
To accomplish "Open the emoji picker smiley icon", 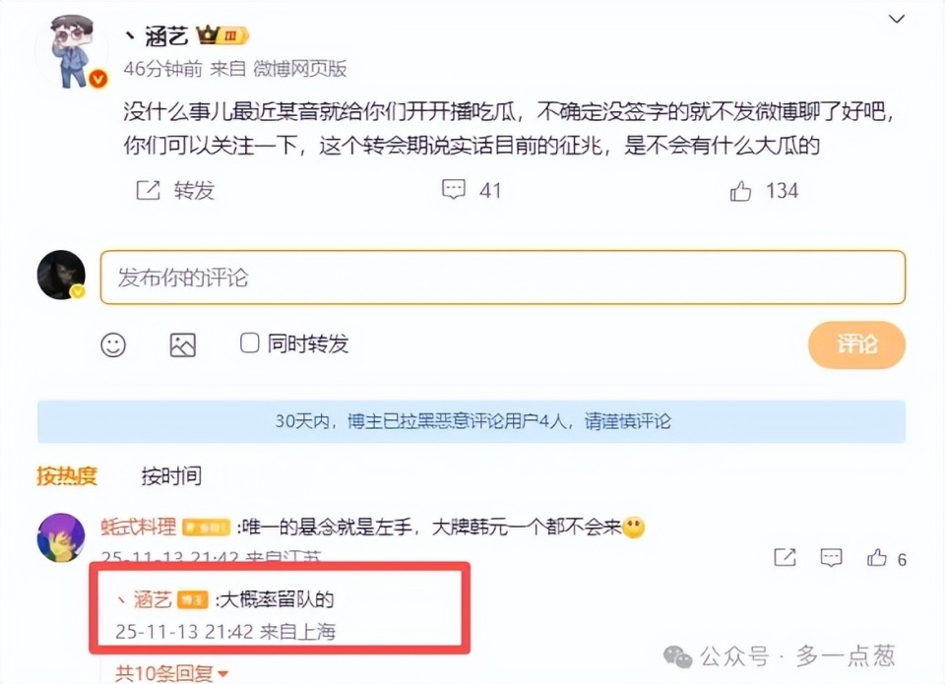I will click(x=113, y=344).
